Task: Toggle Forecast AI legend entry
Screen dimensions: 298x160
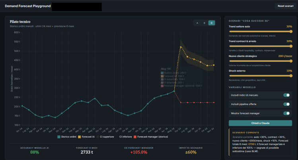Action: pyautogui.click(x=86, y=137)
